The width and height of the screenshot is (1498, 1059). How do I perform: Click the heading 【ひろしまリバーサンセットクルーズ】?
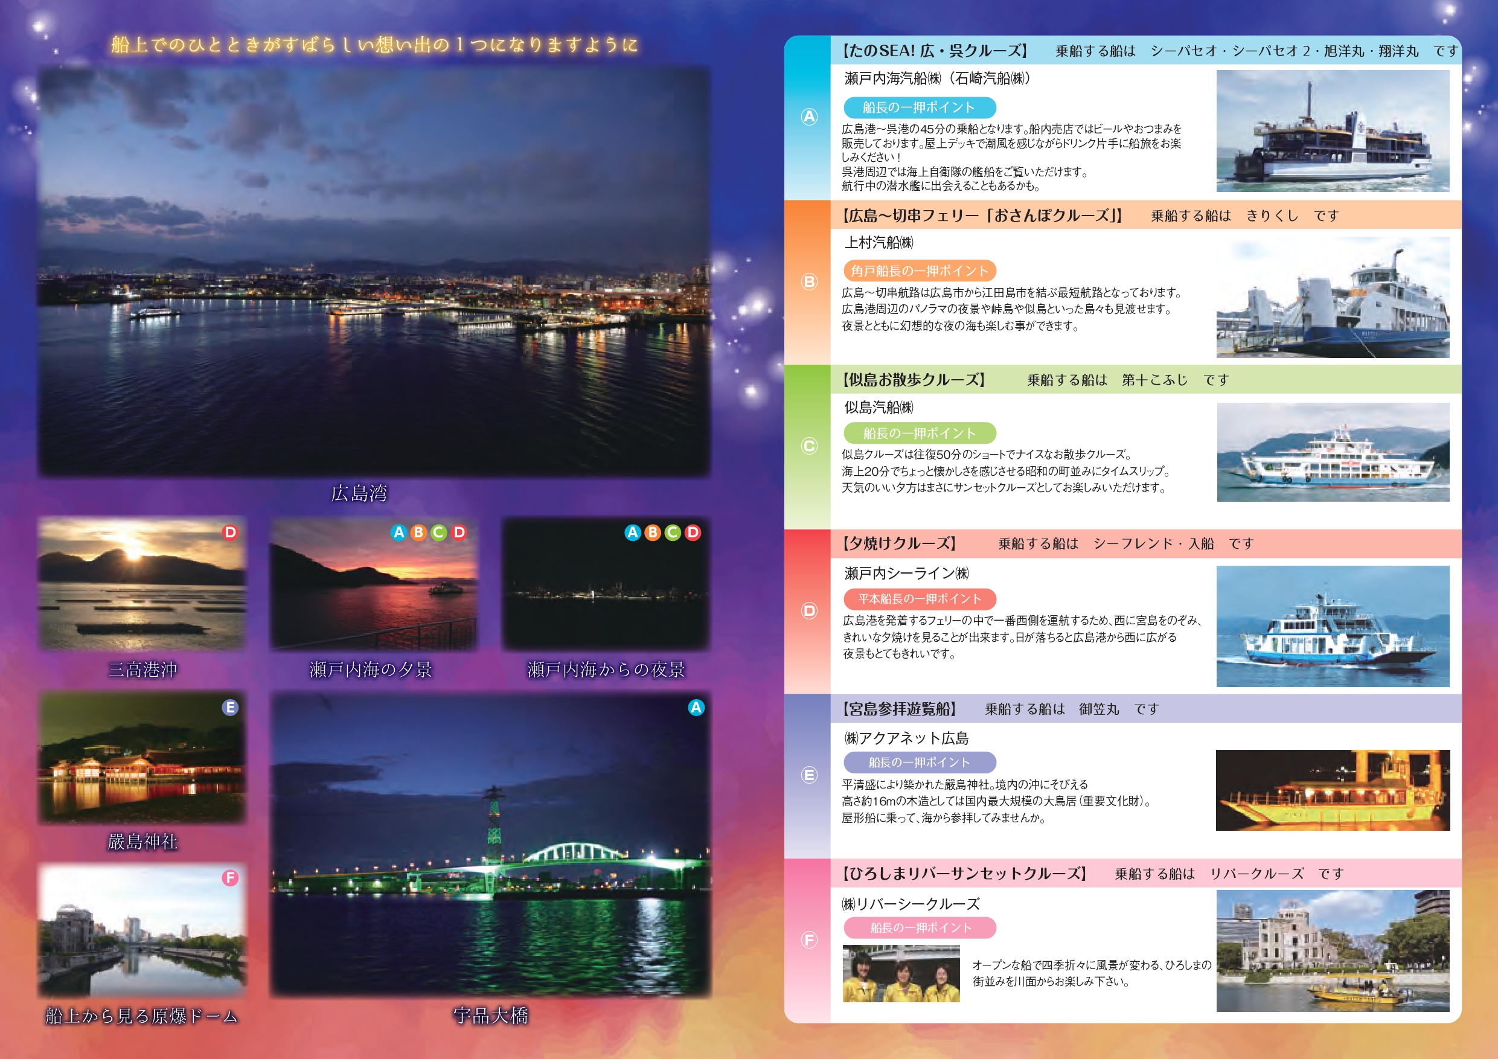[964, 874]
